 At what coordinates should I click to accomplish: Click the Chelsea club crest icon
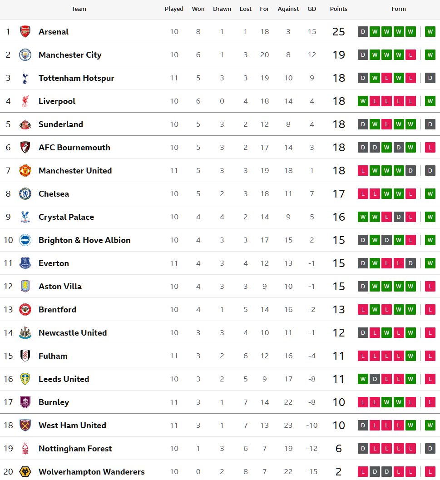click(25, 194)
